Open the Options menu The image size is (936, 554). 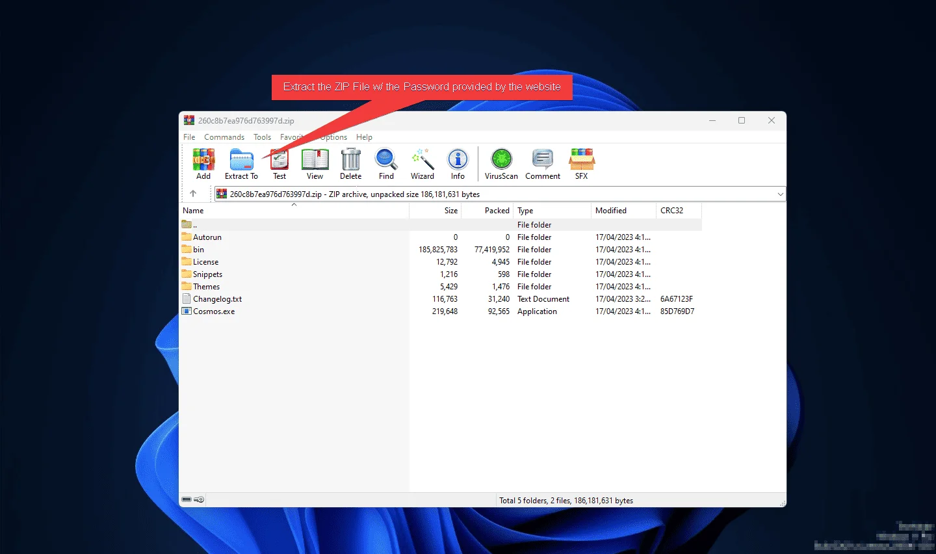click(333, 137)
